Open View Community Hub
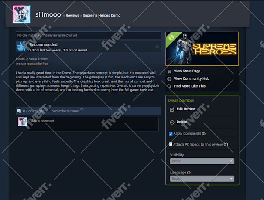The width and height of the screenshot is (264, 200). coord(192,78)
